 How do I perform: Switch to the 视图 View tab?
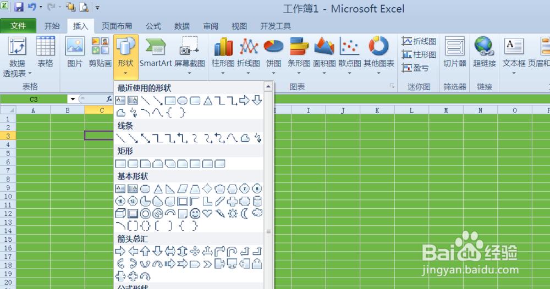coord(239,26)
